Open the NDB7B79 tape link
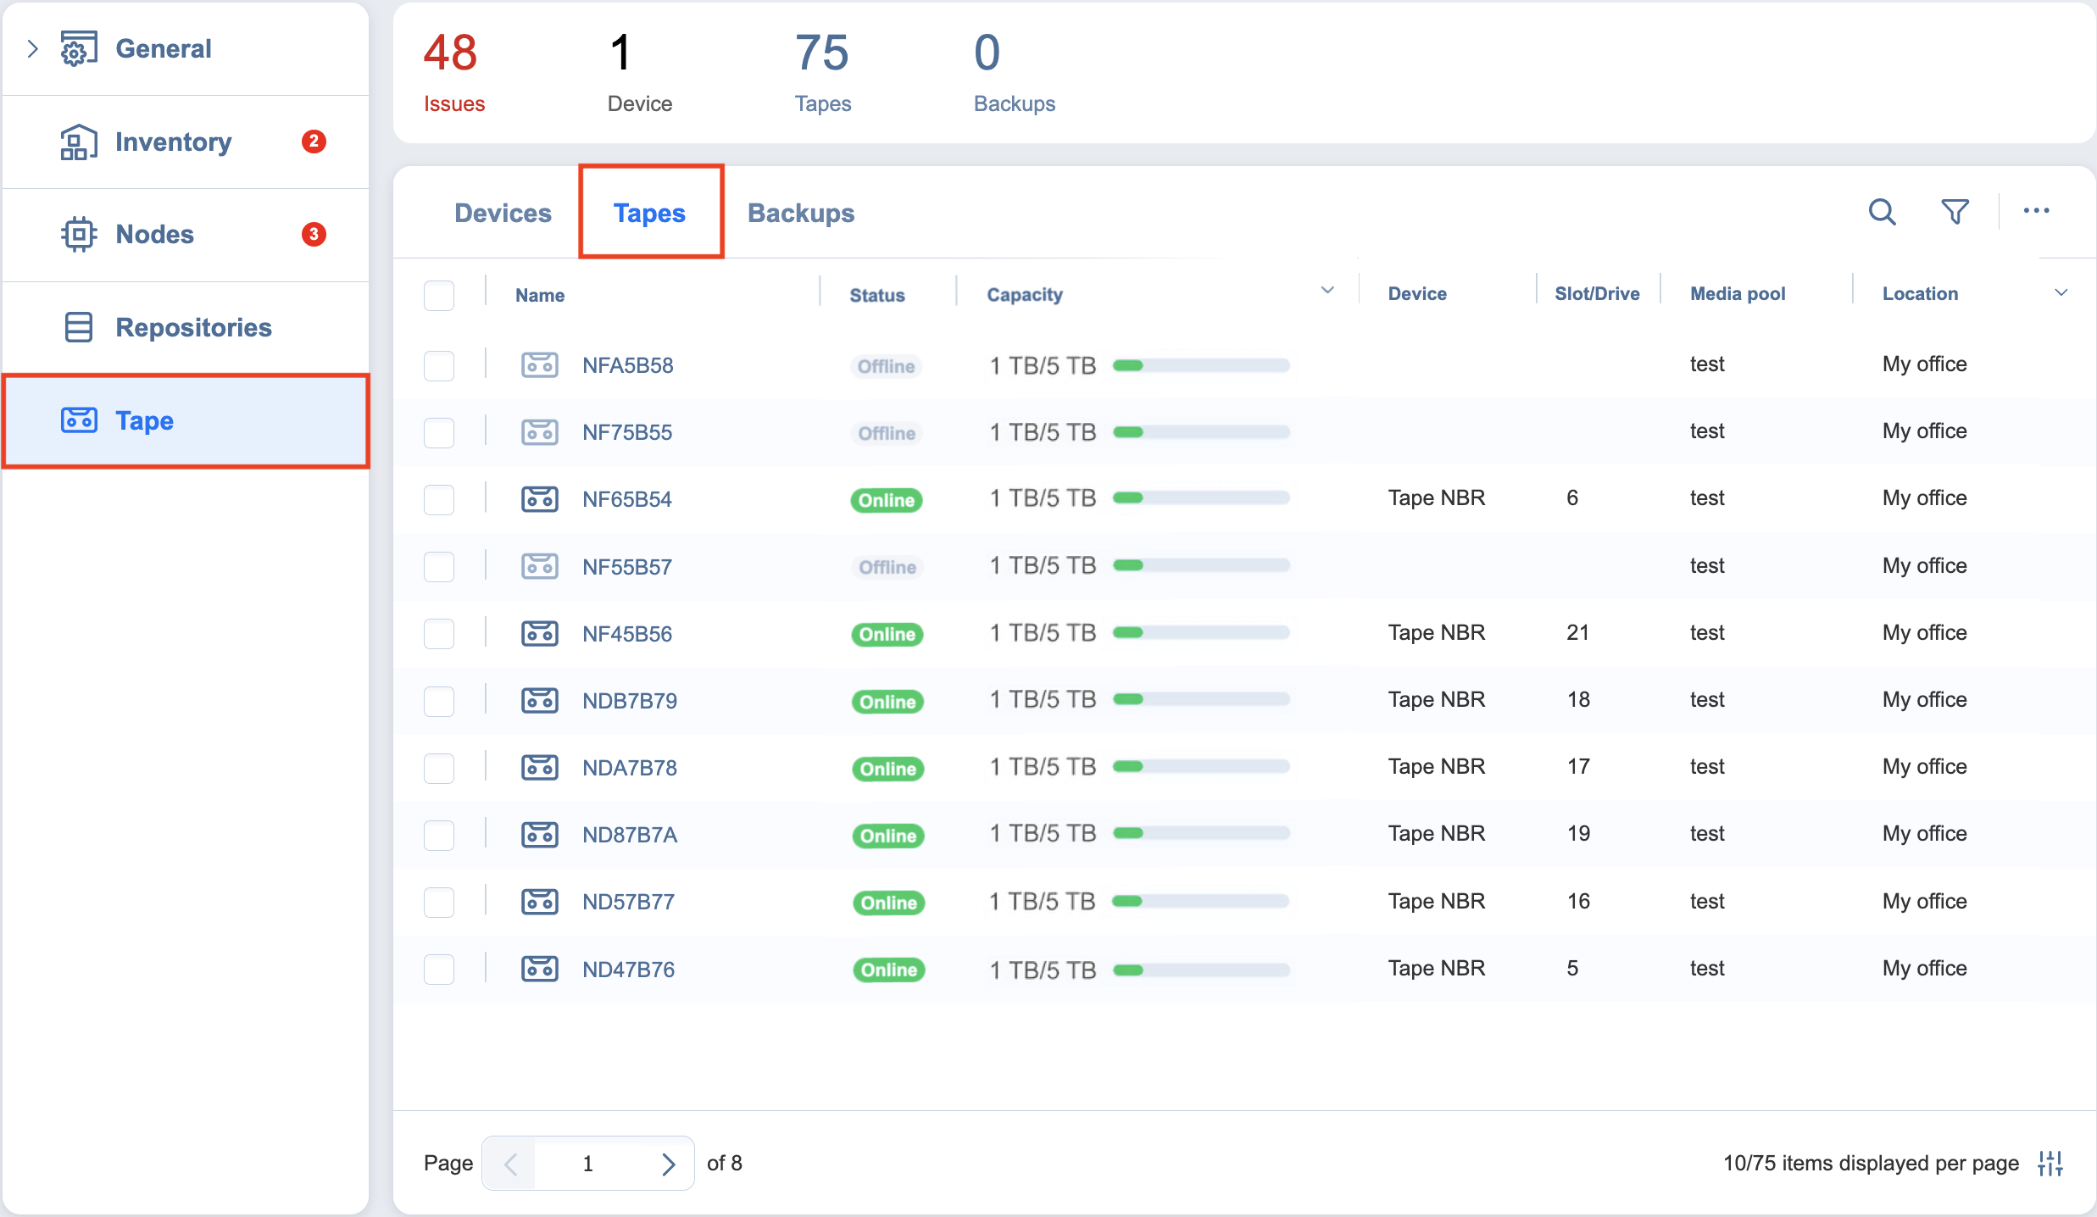The image size is (2097, 1217). pyautogui.click(x=629, y=701)
